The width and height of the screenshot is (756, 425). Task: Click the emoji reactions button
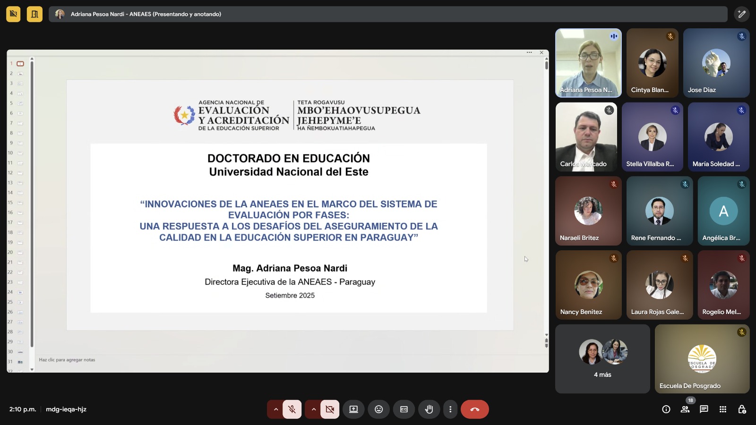click(378, 409)
